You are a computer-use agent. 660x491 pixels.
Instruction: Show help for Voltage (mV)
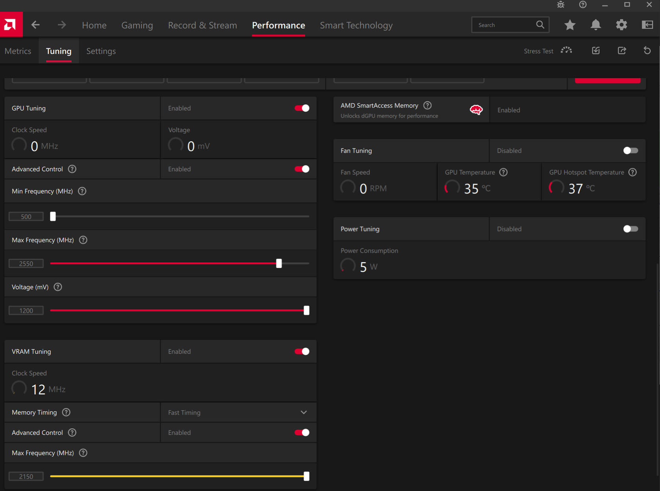[58, 287]
